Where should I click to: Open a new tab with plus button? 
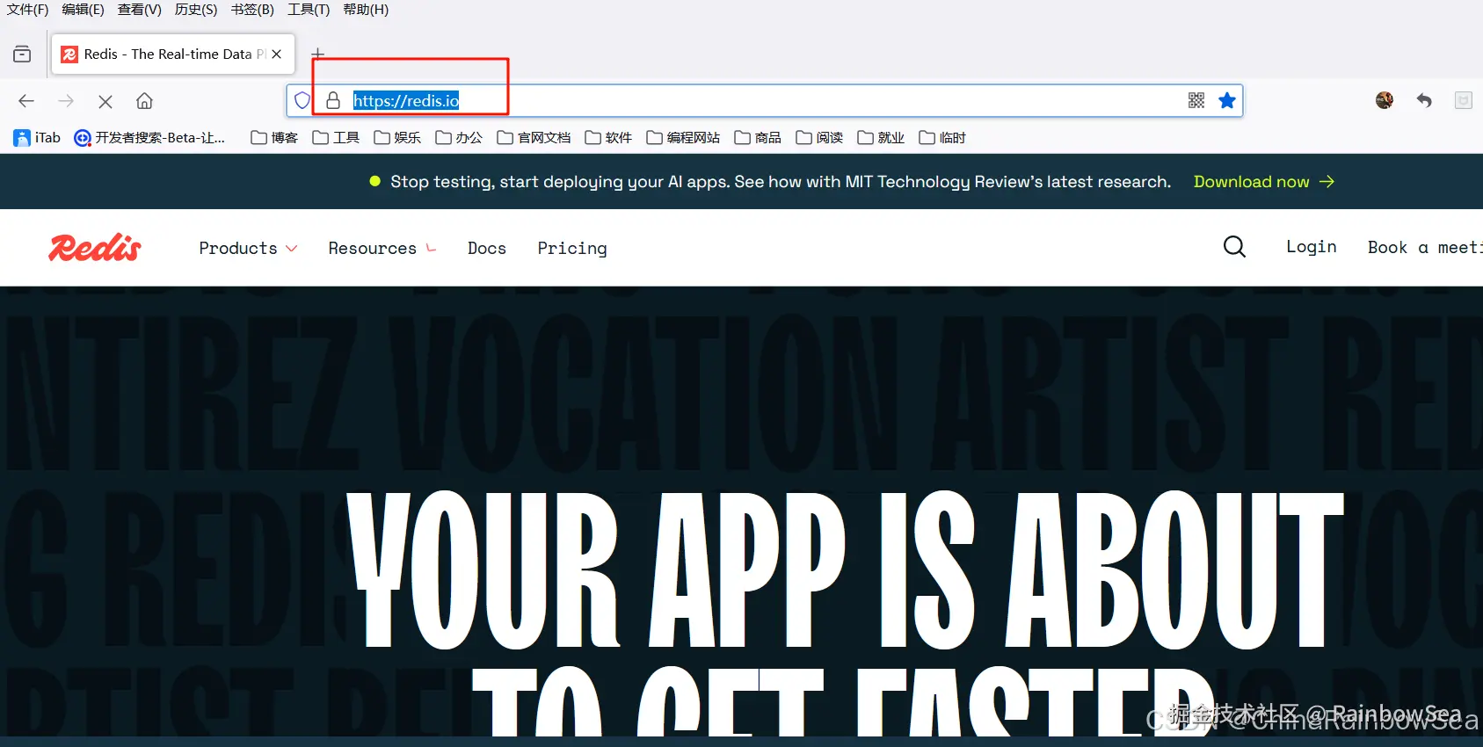point(318,54)
